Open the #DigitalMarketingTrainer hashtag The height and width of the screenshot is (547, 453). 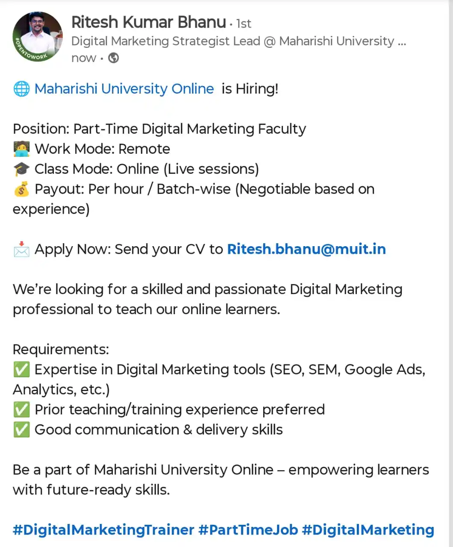103,530
